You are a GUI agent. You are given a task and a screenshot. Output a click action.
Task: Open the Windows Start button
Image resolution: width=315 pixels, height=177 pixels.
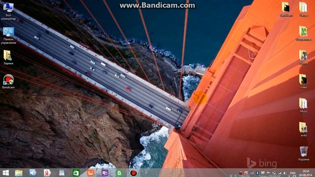[5, 173]
